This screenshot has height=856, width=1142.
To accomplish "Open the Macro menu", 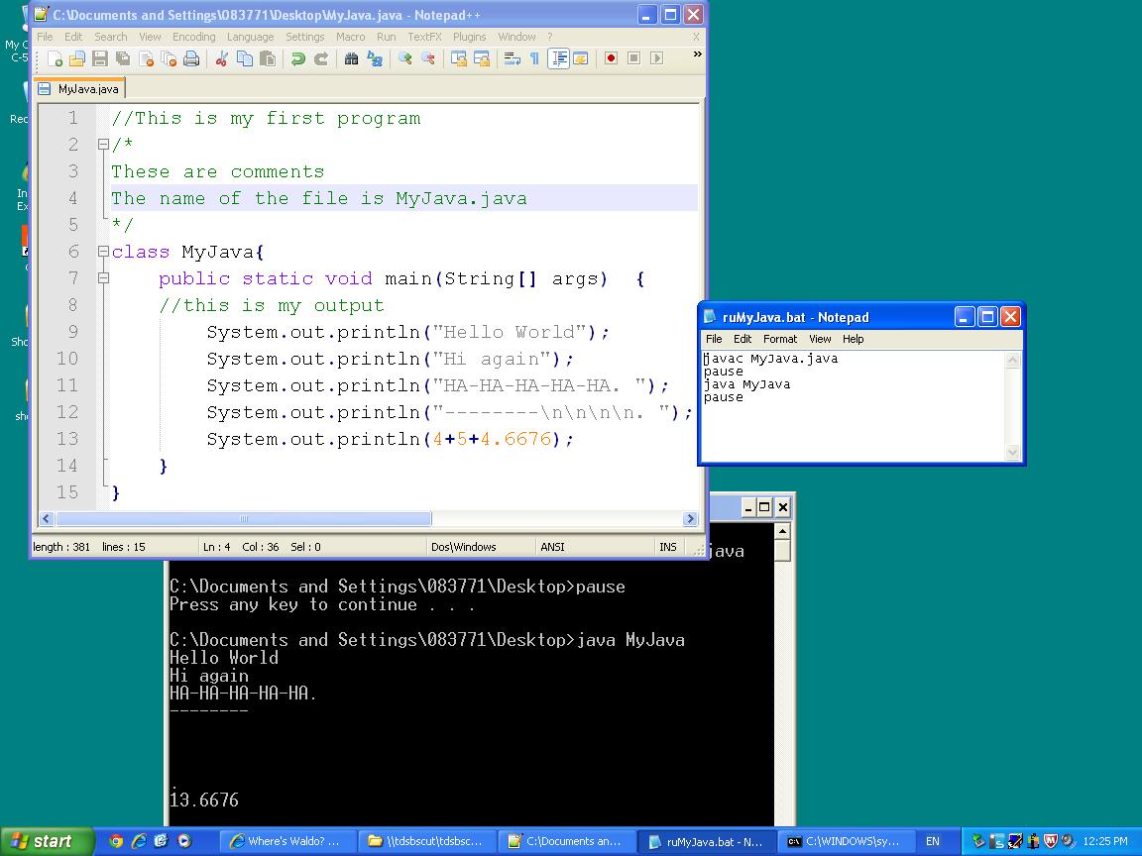I will tap(350, 37).
